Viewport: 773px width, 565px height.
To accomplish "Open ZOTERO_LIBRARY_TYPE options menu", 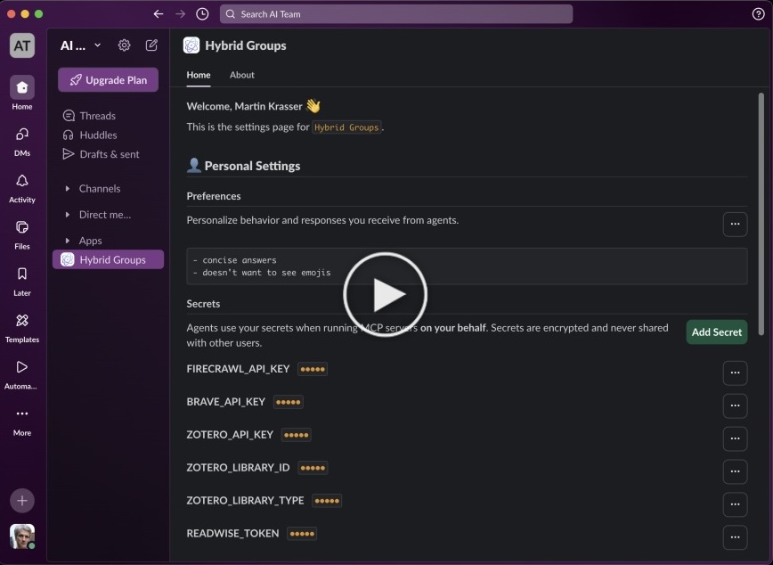I will tap(735, 504).
